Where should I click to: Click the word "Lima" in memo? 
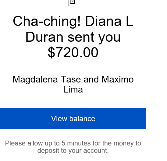[x=73, y=89]
